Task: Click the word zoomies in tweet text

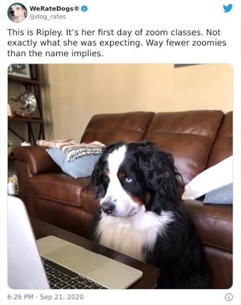Action: pos(209,43)
